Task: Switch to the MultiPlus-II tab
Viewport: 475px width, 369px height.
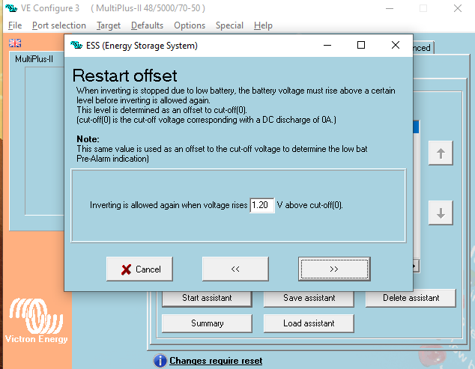Action: point(34,59)
